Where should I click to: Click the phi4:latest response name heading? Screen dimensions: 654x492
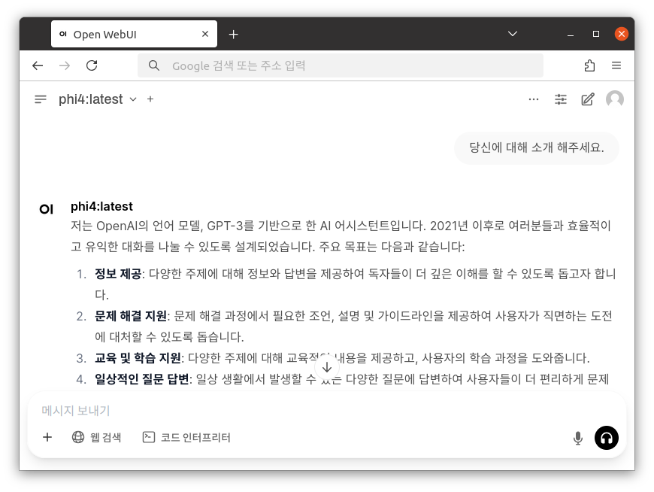101,206
